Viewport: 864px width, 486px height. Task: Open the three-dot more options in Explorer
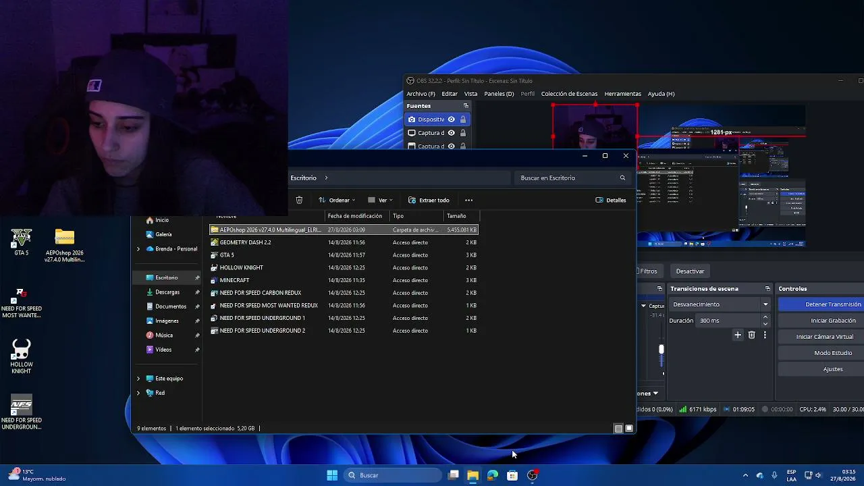point(468,200)
